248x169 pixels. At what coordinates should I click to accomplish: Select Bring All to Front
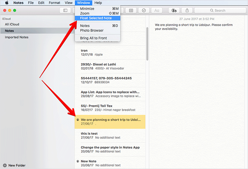pos(97,38)
